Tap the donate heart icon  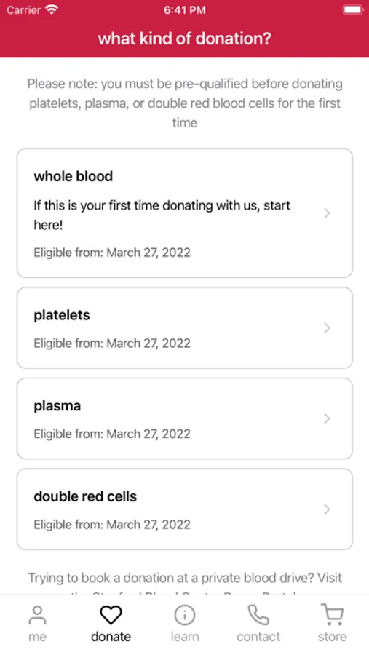click(111, 615)
